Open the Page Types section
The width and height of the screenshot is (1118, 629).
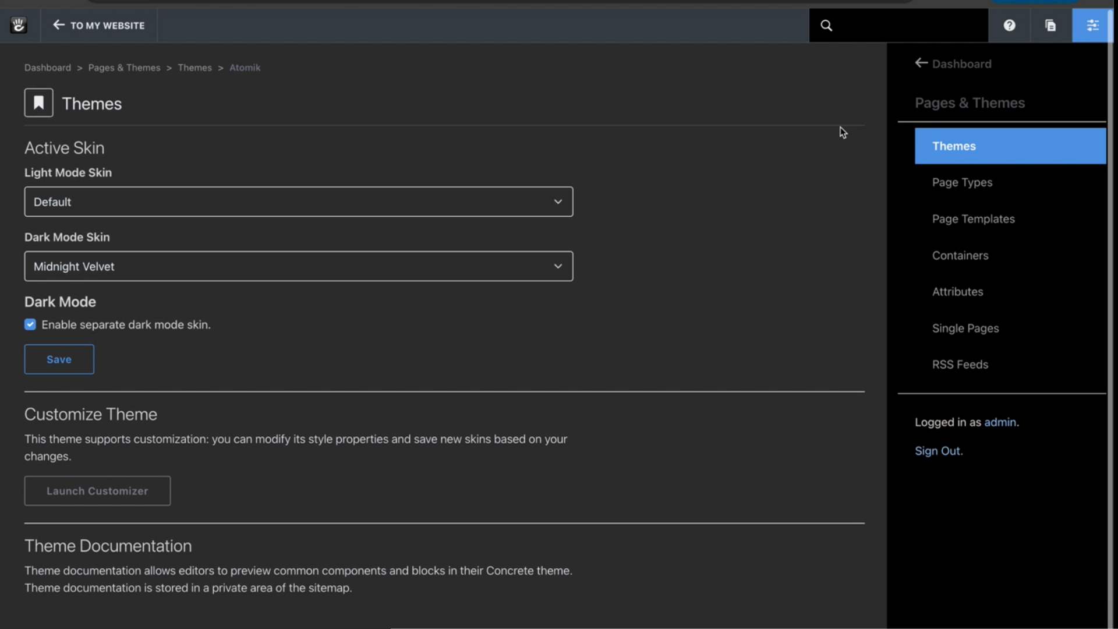tap(962, 182)
